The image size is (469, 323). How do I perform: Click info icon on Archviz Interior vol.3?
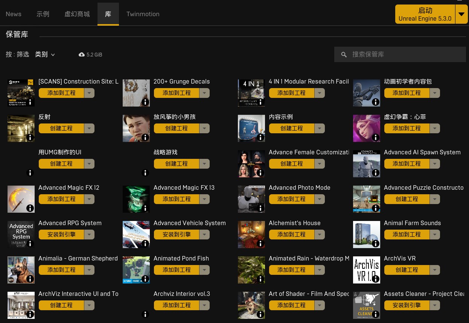pos(145,314)
